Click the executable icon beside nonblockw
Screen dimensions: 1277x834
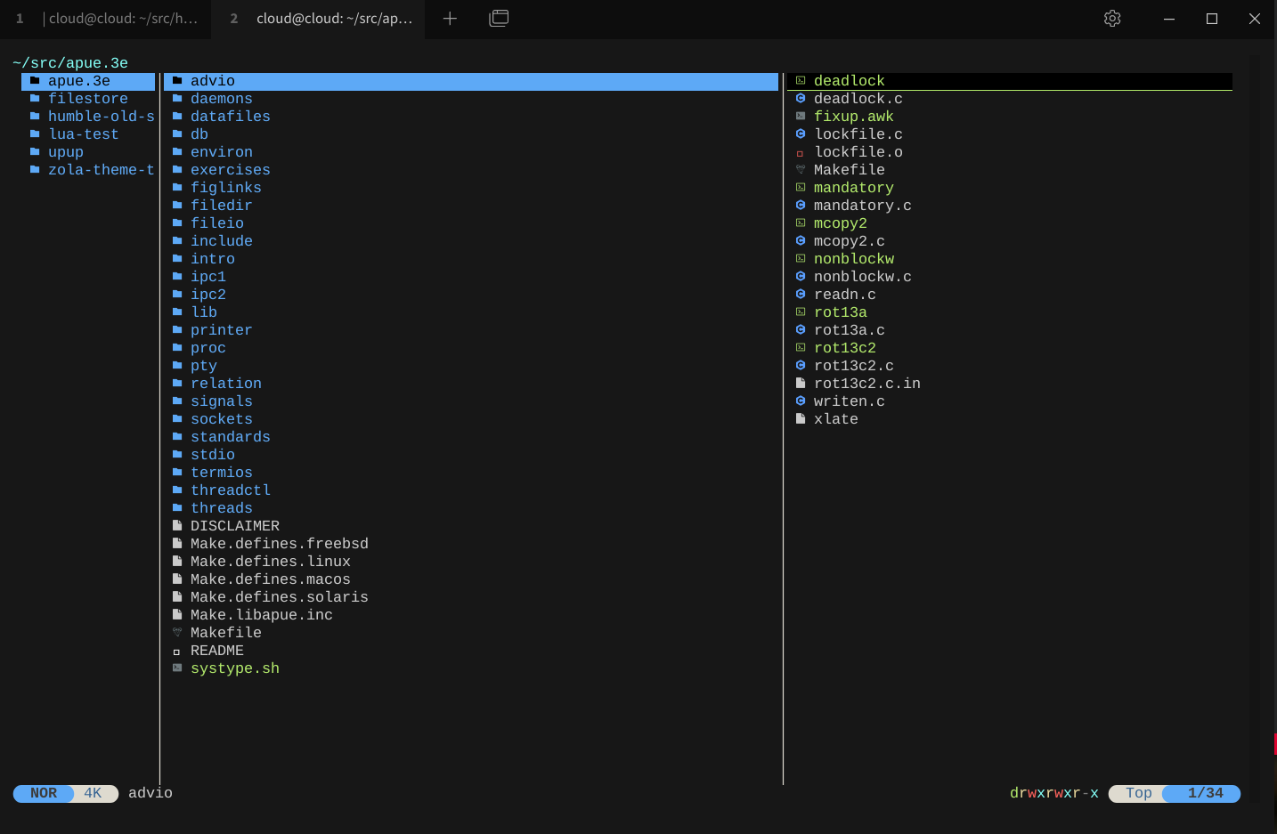801,259
